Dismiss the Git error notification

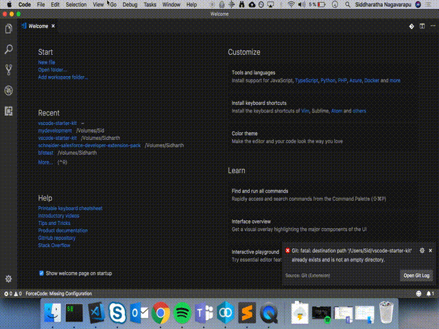[430, 250]
